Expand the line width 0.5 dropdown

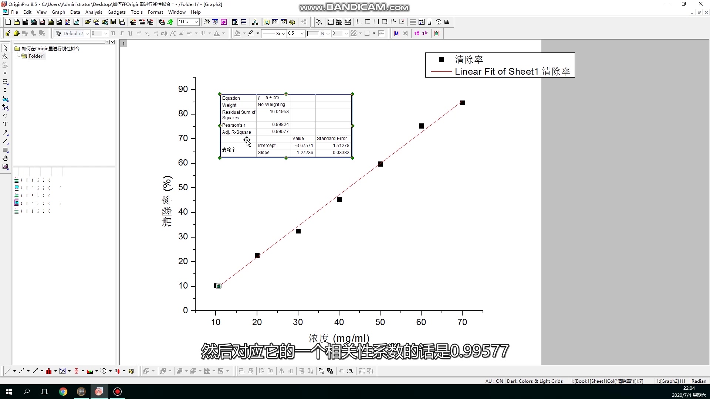point(302,34)
